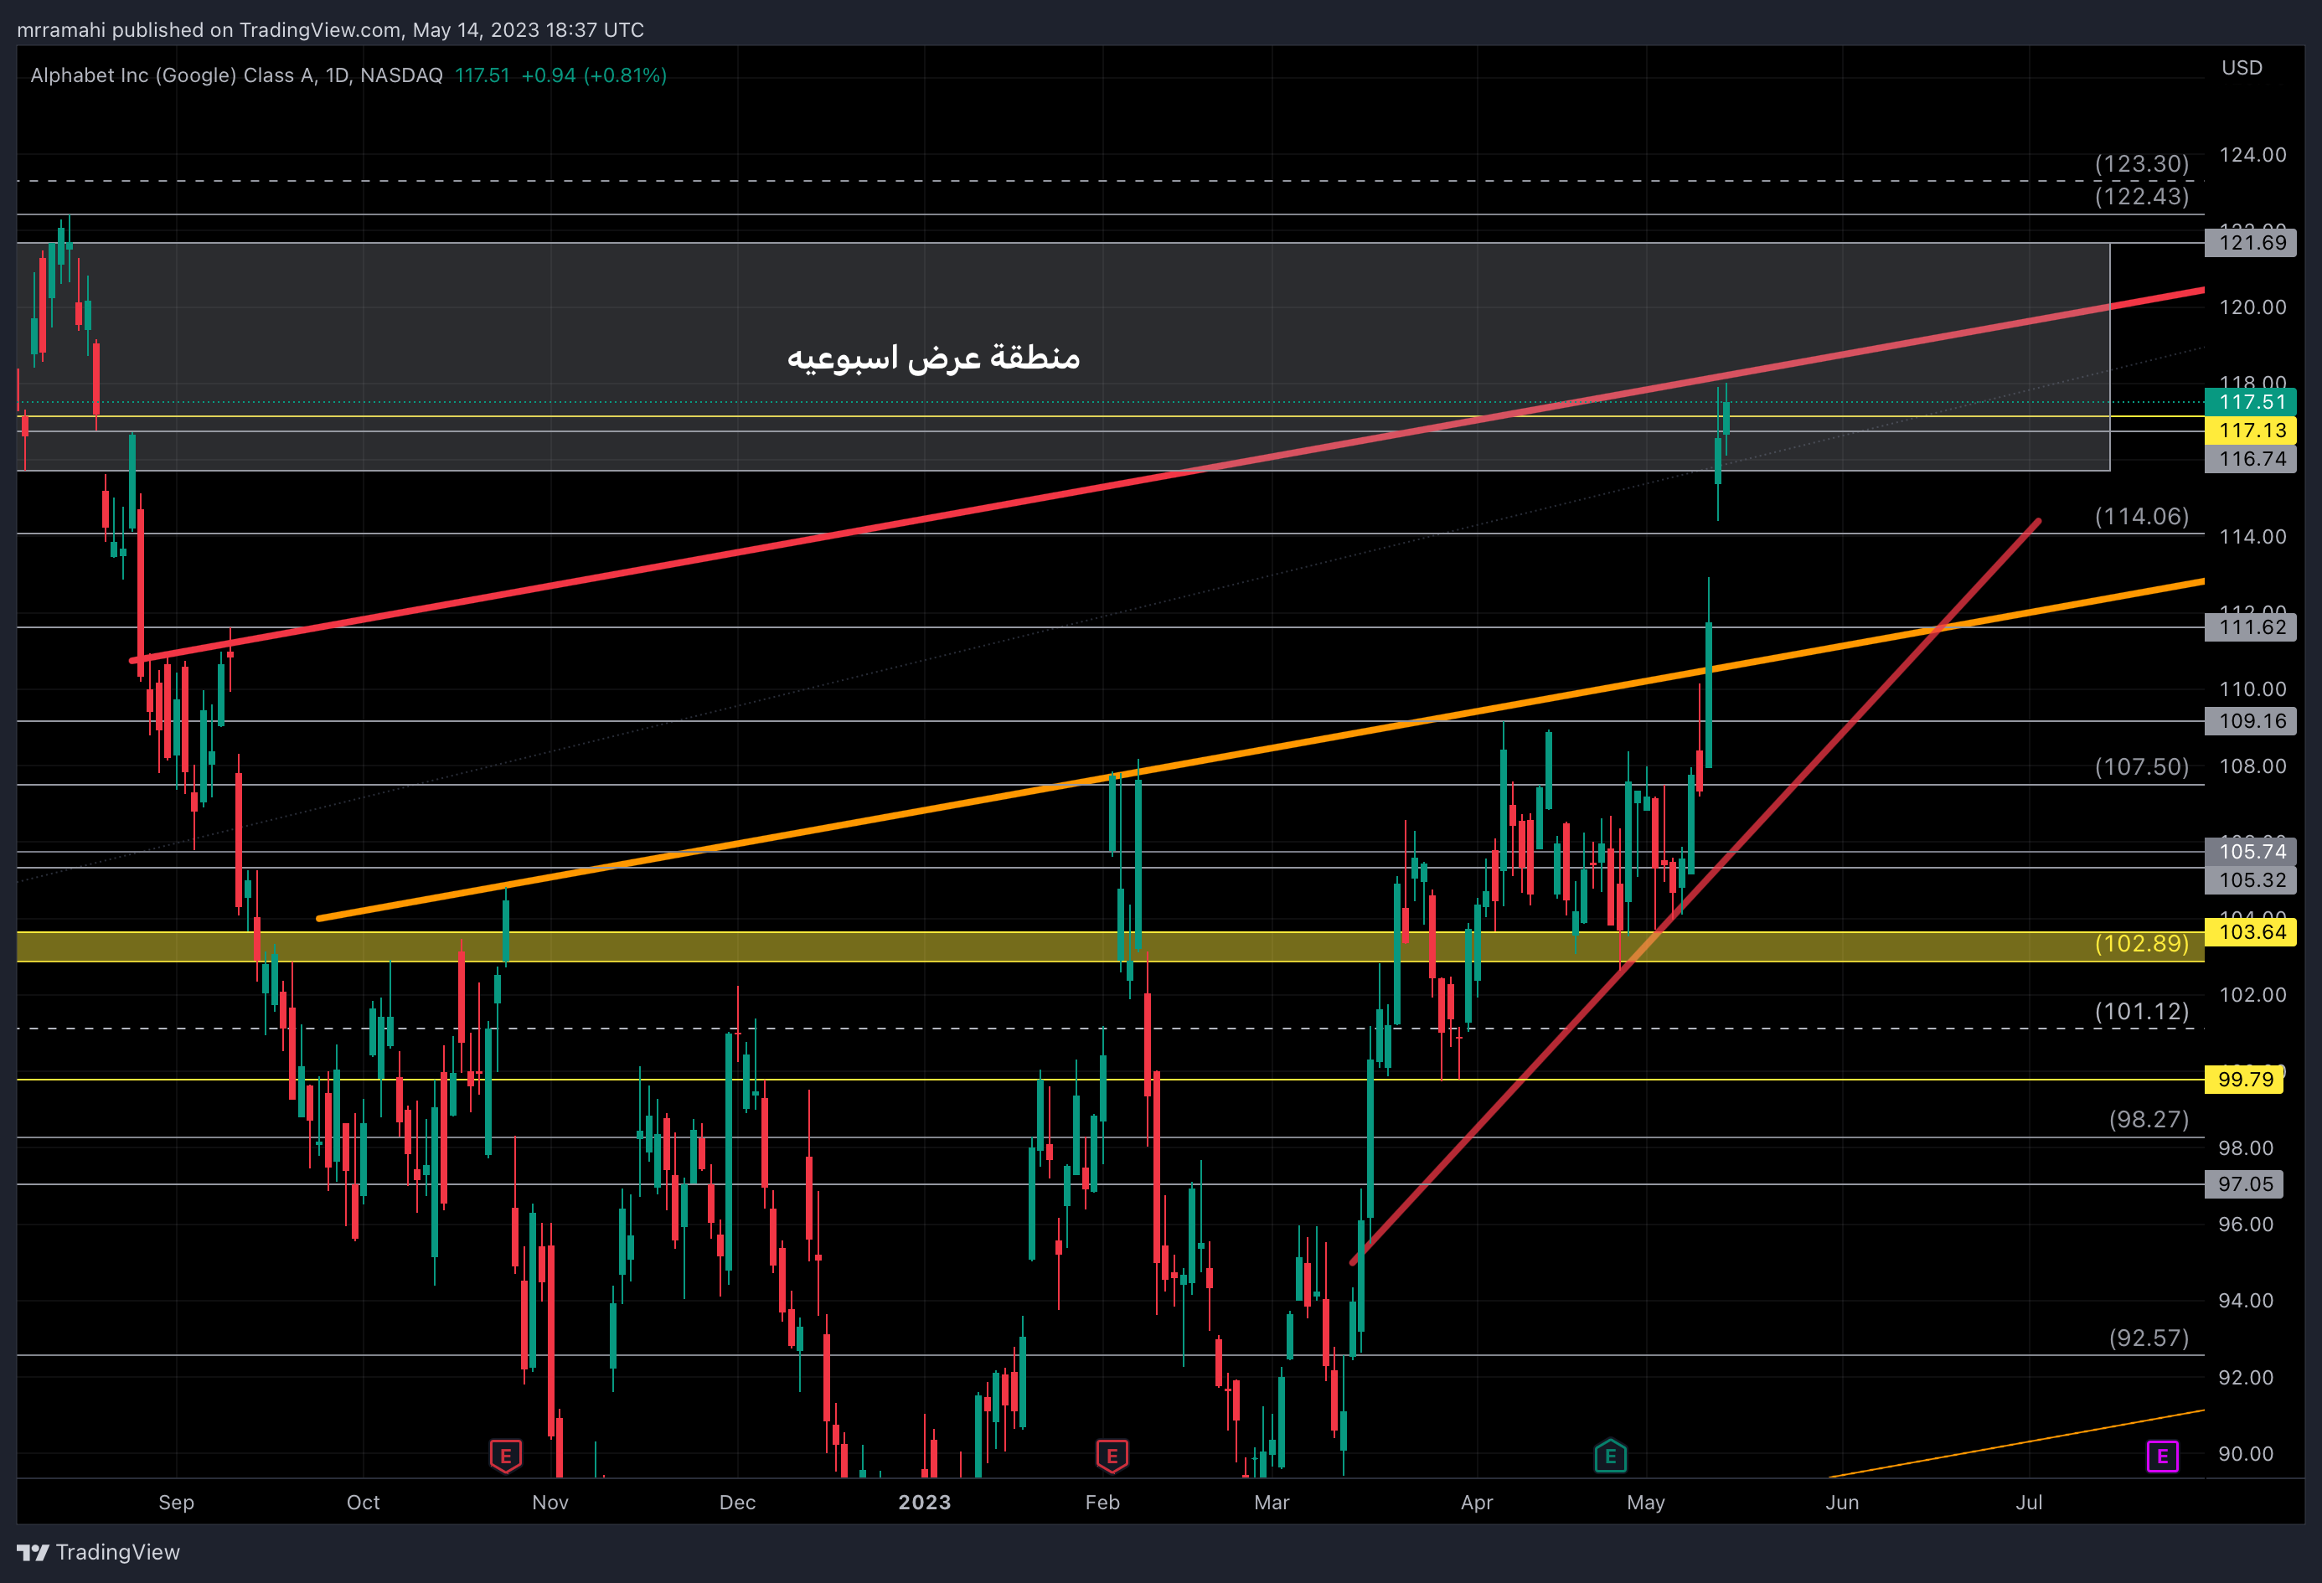Click the red earnings marker near Nov
Screen dimensions: 2322x1583
click(506, 1455)
